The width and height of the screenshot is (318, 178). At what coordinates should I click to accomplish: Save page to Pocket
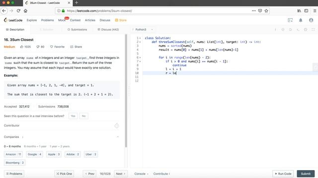click(260, 11)
